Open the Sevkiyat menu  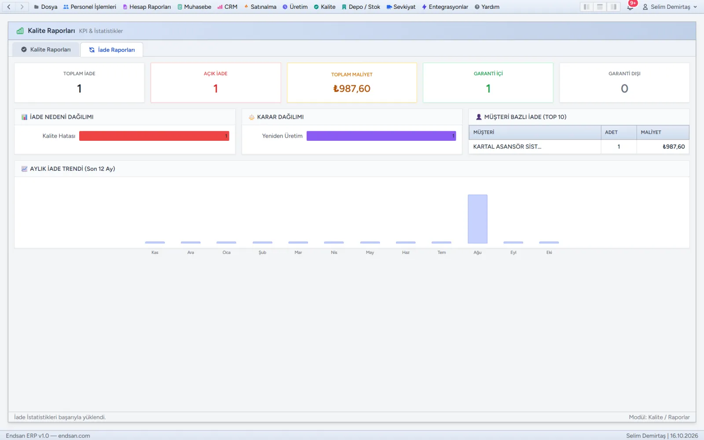click(401, 7)
